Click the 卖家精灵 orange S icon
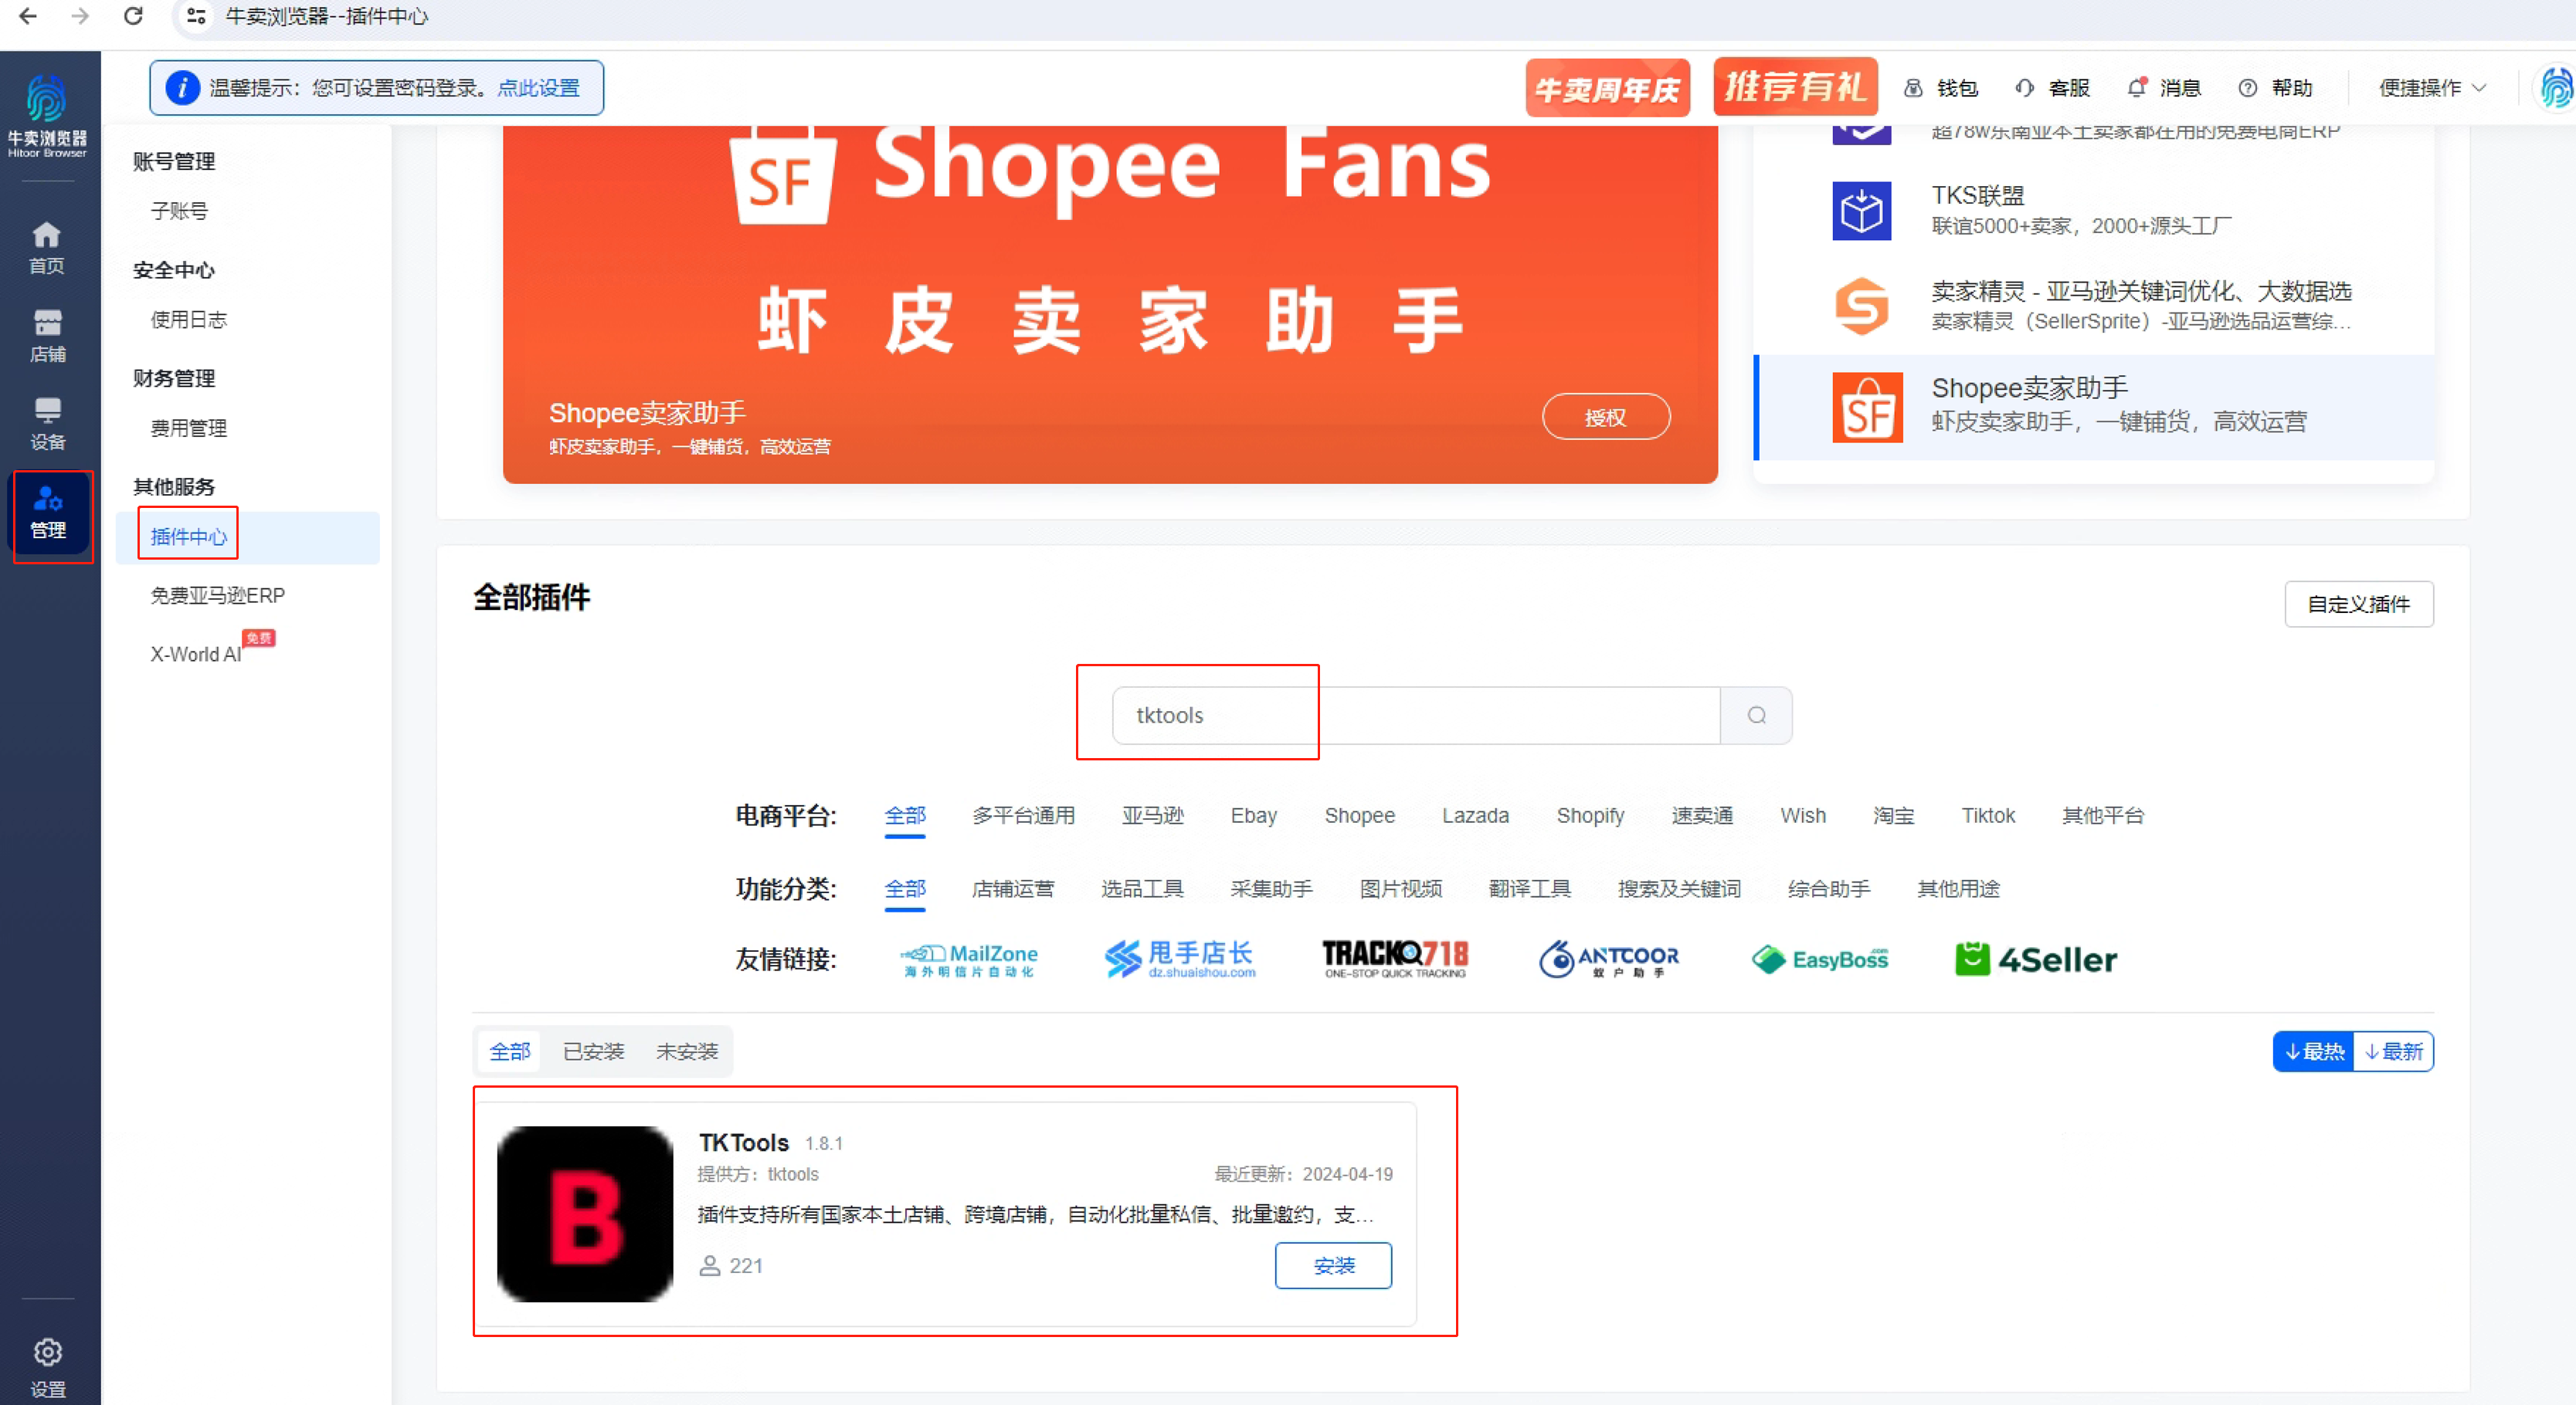Image resolution: width=2576 pixels, height=1405 pixels. click(x=1861, y=306)
